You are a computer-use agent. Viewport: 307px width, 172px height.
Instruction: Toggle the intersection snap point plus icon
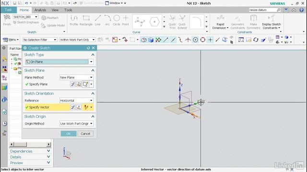210,40
